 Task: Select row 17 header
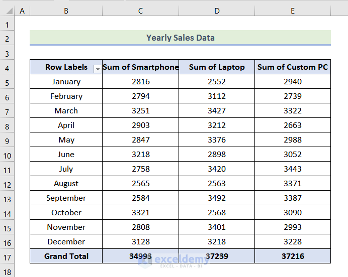7,256
